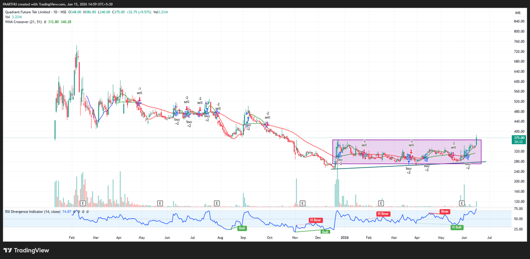
Task: Select the H Bear label near December
Action: pyautogui.click(x=316, y=219)
